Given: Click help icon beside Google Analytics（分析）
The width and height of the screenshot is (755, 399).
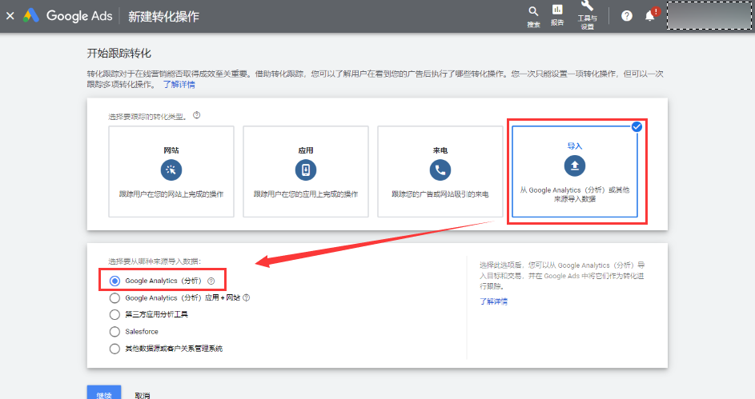Looking at the screenshot, I should [211, 281].
